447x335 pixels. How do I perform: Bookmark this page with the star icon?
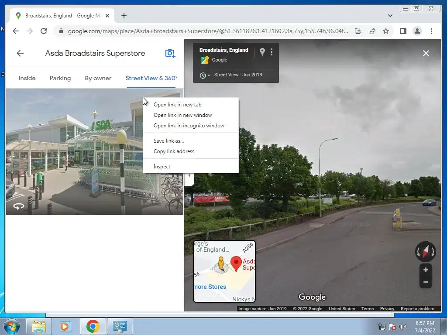[x=386, y=31]
